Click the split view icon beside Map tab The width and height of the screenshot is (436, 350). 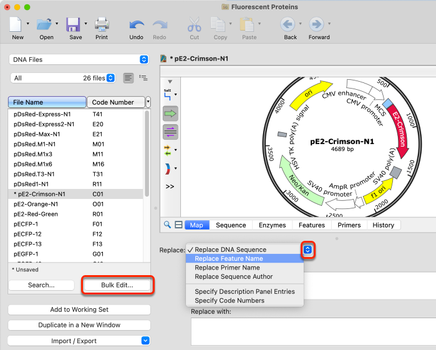point(178,225)
